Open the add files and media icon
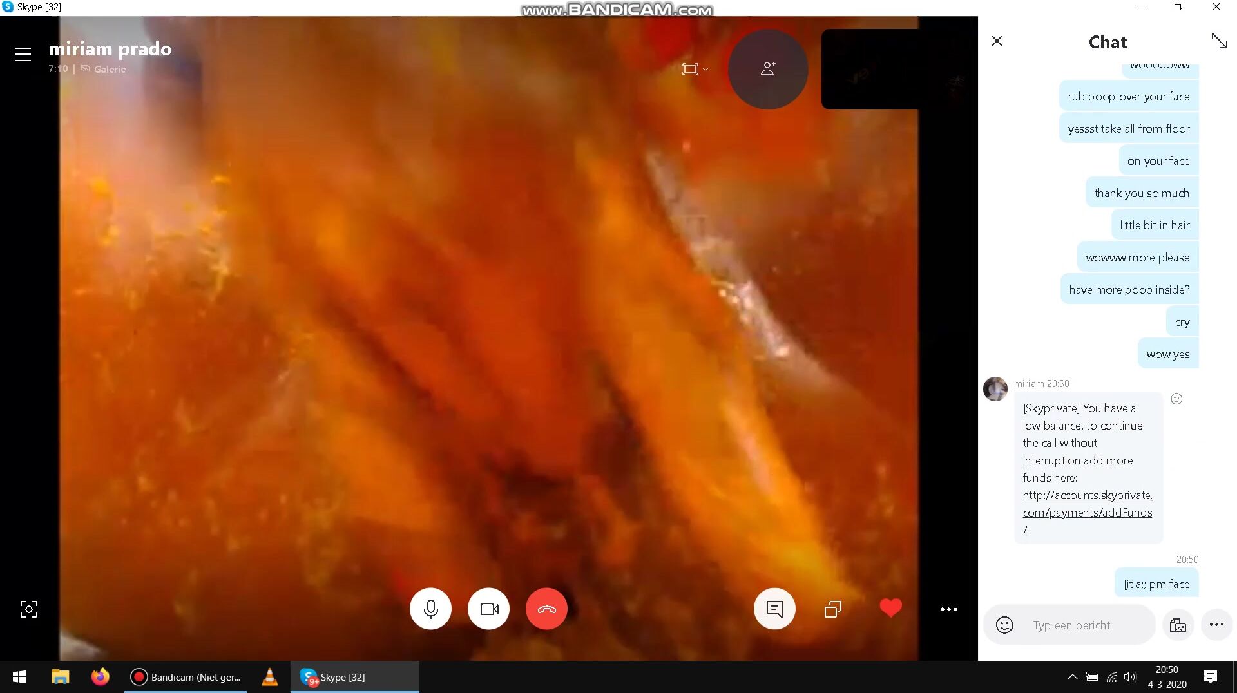Viewport: 1237px width, 693px height. click(x=1178, y=625)
